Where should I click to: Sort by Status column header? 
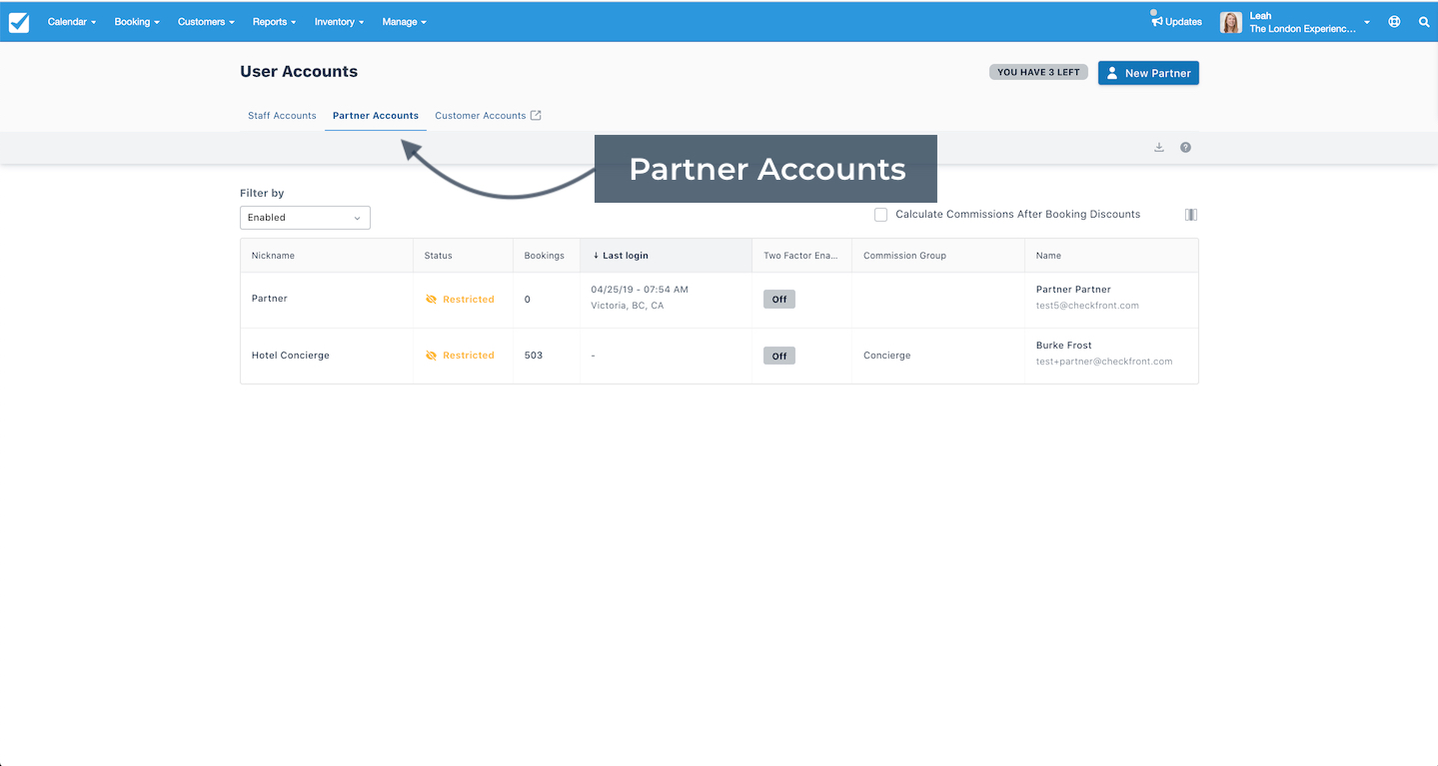pyautogui.click(x=463, y=256)
